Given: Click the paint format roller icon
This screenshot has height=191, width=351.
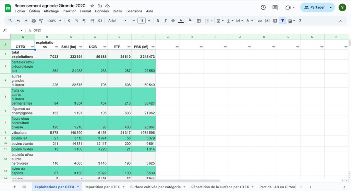Looking at the screenshot, I should [41, 21].
